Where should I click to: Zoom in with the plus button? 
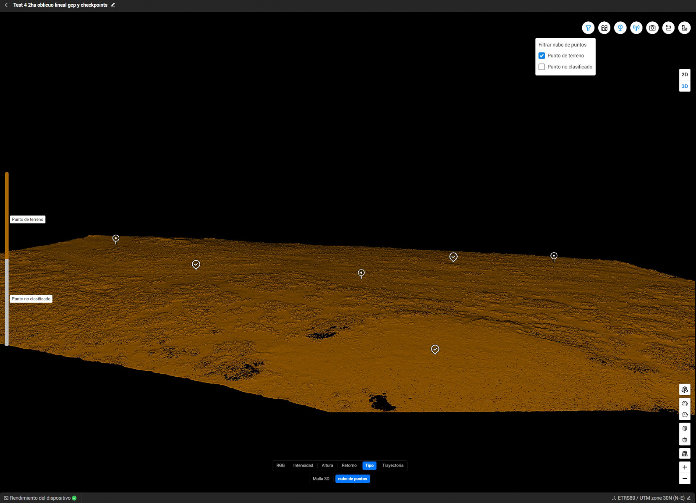tap(685, 467)
